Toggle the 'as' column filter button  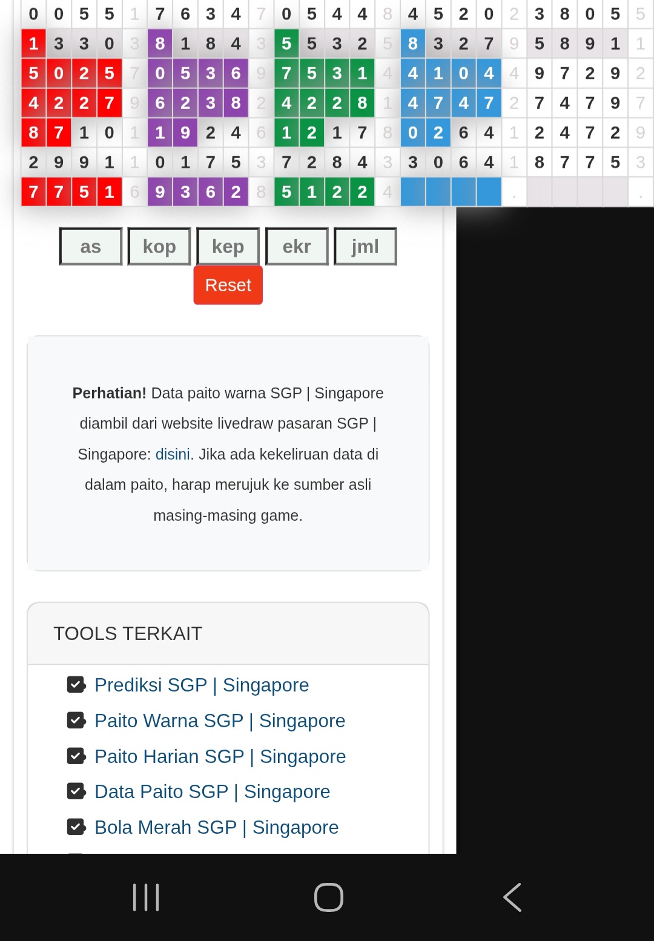pyautogui.click(x=91, y=246)
